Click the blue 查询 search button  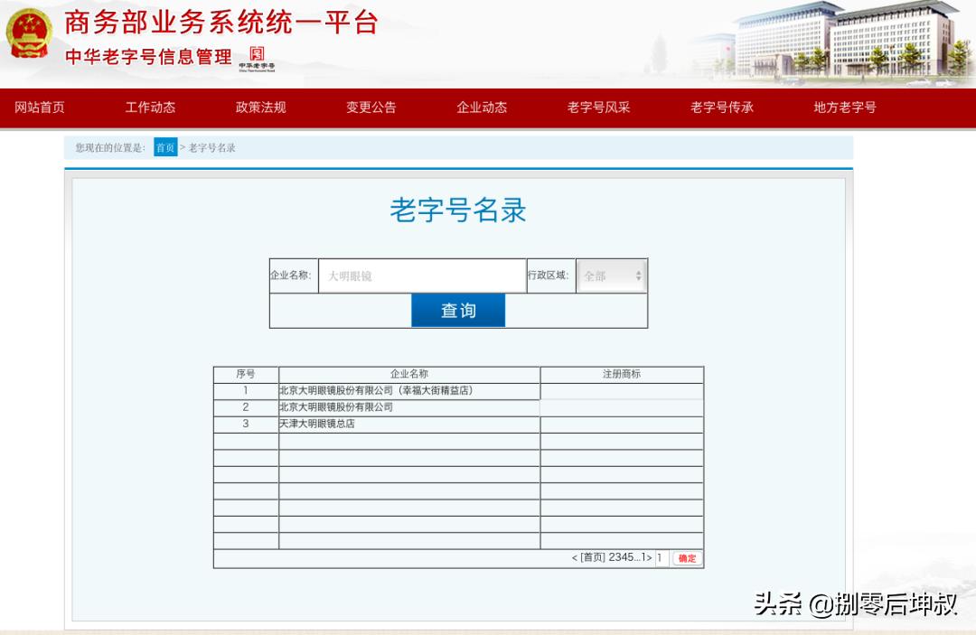tap(458, 310)
